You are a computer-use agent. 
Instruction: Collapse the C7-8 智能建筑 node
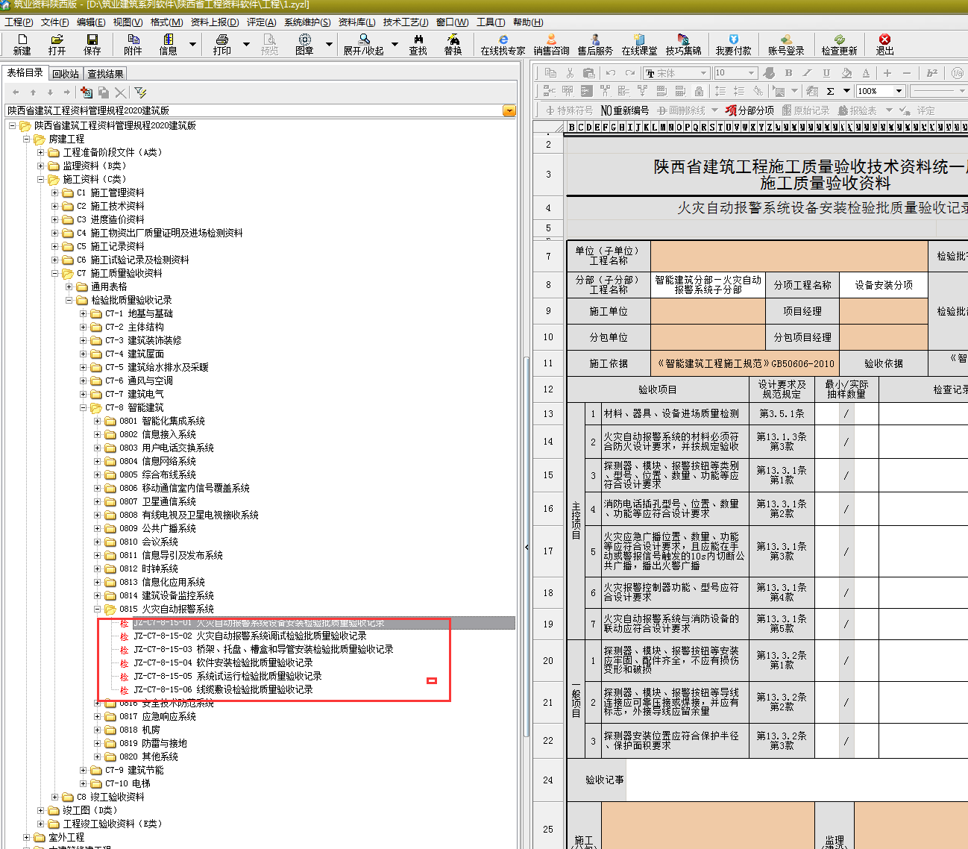(x=84, y=407)
